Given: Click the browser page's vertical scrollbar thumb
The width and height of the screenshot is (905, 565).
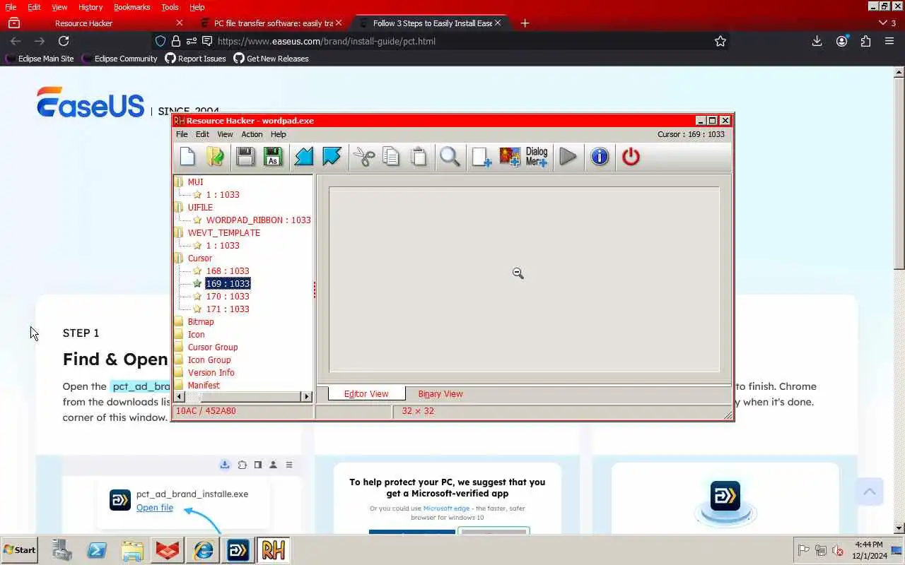Looking at the screenshot, I should tap(899, 173).
